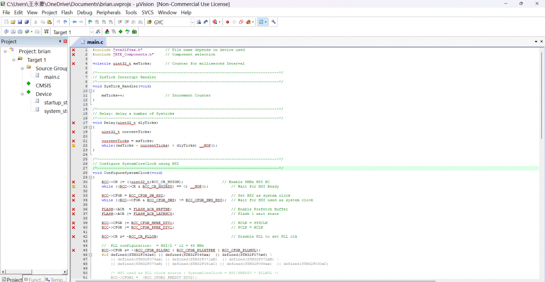Click the error marker on line 1
The image size is (545, 282).
pos(73,50)
